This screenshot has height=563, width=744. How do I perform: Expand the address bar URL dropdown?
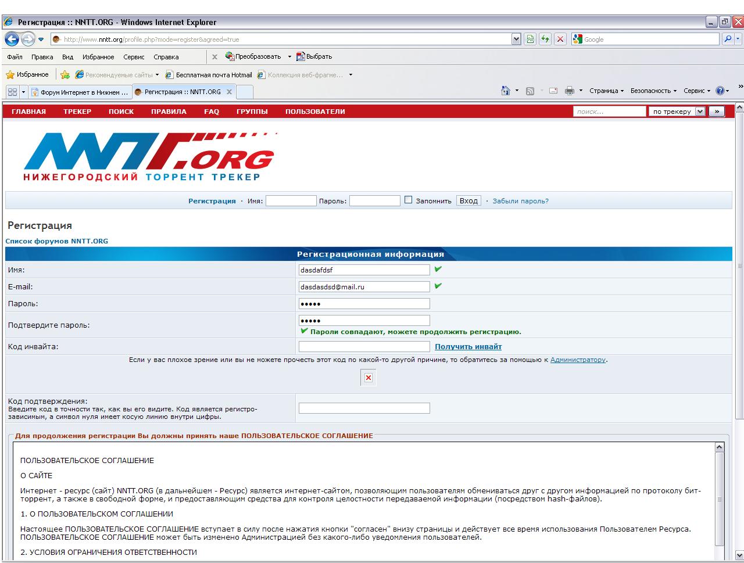(516, 39)
